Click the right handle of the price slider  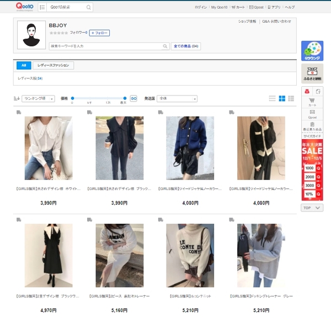pos(125,98)
